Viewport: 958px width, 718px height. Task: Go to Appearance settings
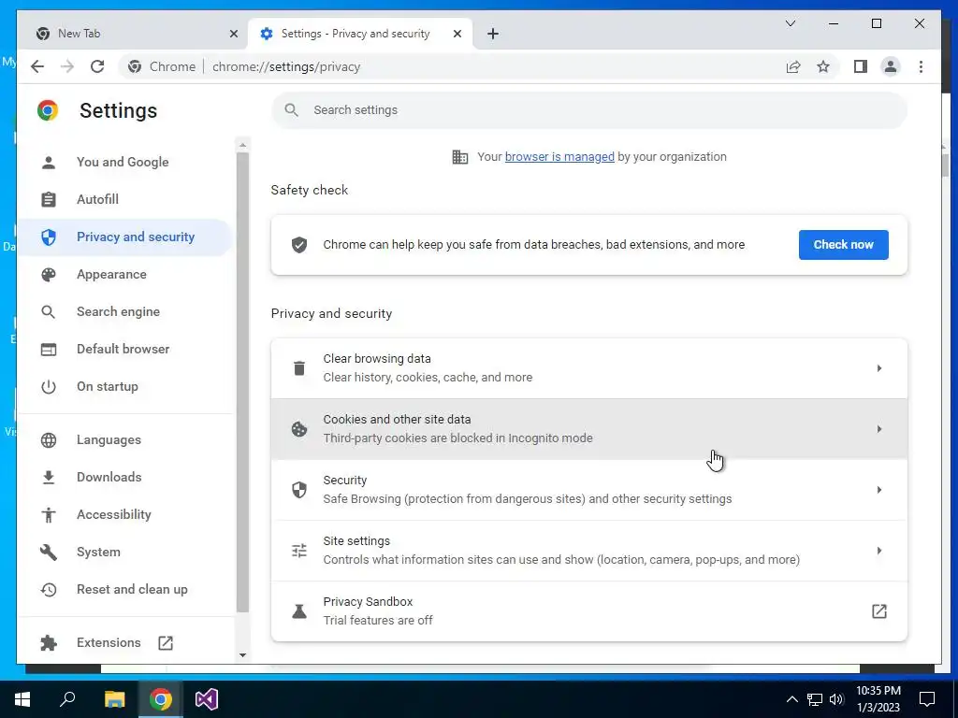coord(124,274)
